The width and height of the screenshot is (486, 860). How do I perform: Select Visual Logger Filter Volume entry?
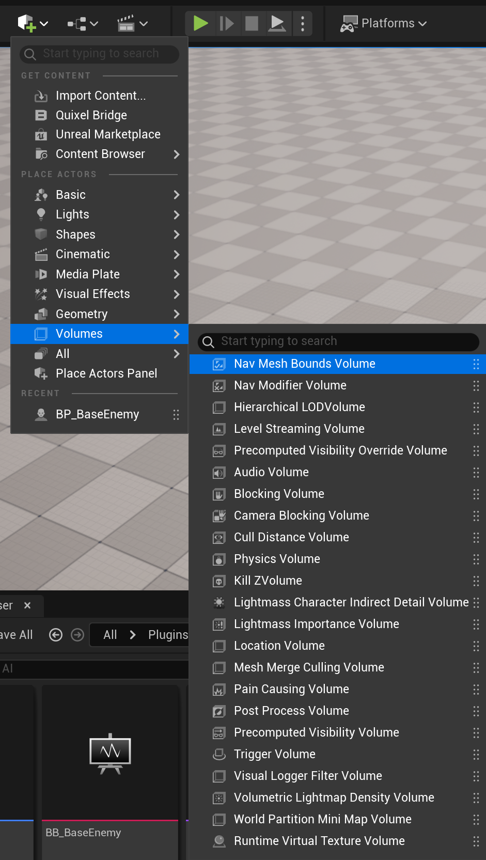pyautogui.click(x=337, y=776)
